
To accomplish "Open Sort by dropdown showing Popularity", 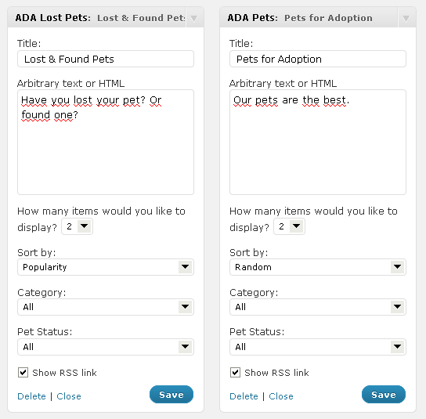I will click(x=106, y=267).
